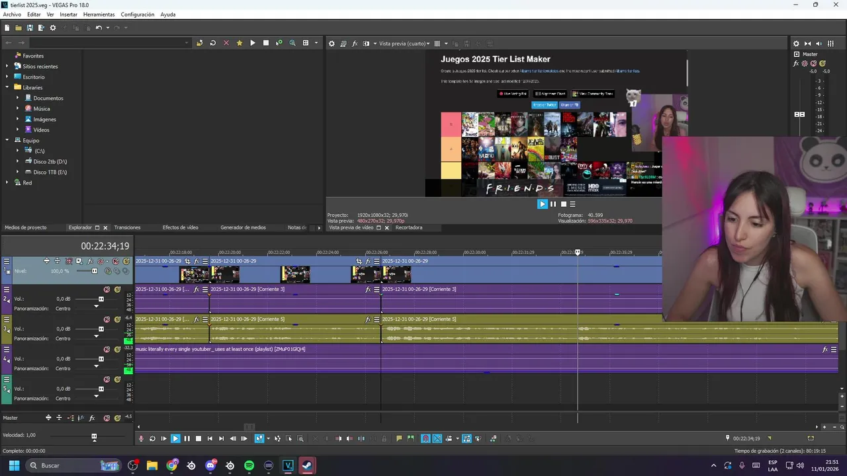
Task: Expand the Sitios recientes tree node
Action: (7, 66)
